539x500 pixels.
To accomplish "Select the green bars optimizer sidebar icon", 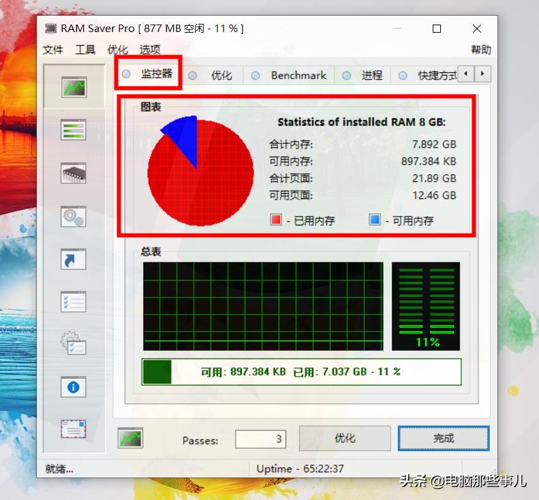I will [73, 129].
